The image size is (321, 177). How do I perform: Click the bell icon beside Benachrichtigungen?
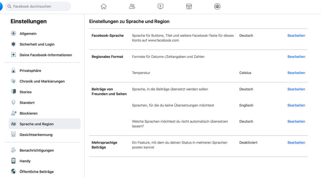click(x=13, y=150)
